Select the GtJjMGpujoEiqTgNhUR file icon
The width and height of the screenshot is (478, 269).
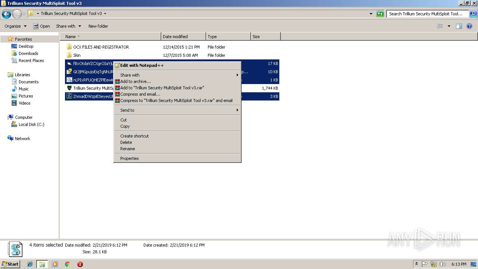(69, 72)
